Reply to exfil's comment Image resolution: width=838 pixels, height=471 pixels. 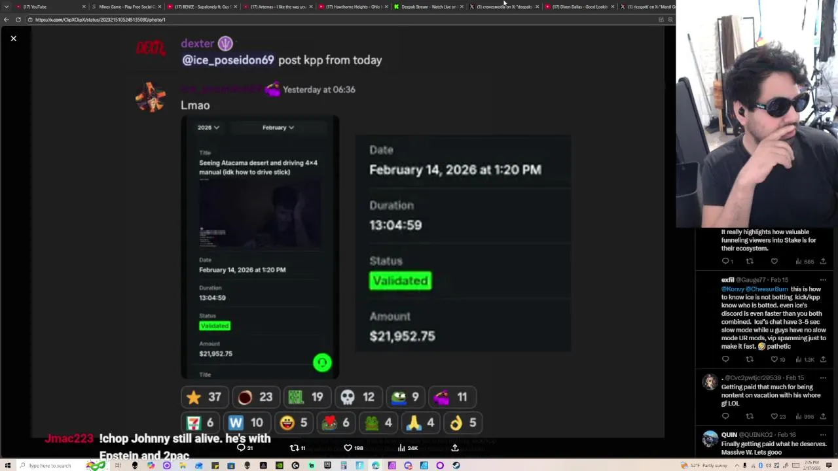coord(725,359)
